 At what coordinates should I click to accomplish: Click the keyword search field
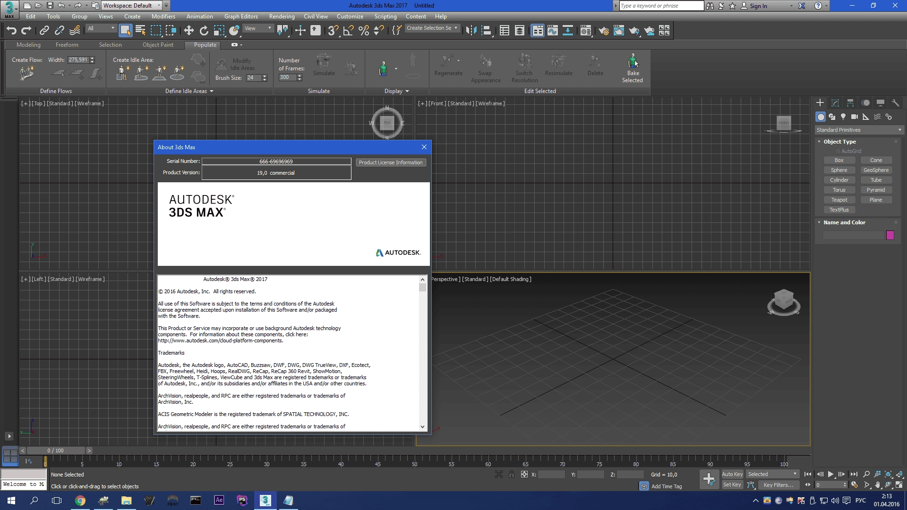(661, 6)
